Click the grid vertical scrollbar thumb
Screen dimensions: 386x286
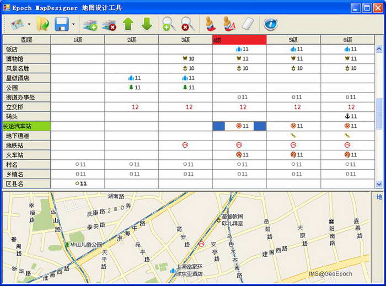click(x=379, y=114)
